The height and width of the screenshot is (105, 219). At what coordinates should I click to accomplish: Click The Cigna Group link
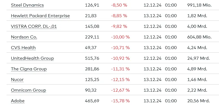[x=29, y=69]
